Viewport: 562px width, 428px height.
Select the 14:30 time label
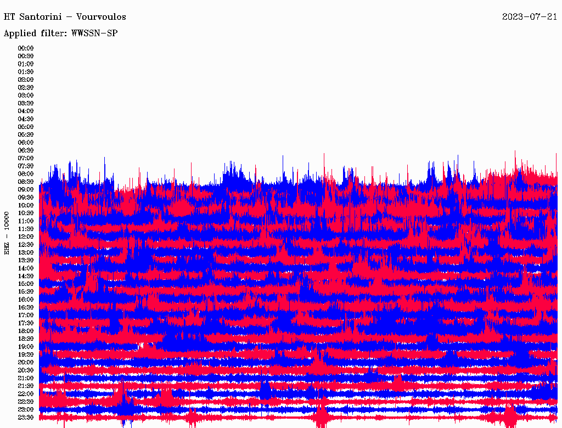point(26,277)
